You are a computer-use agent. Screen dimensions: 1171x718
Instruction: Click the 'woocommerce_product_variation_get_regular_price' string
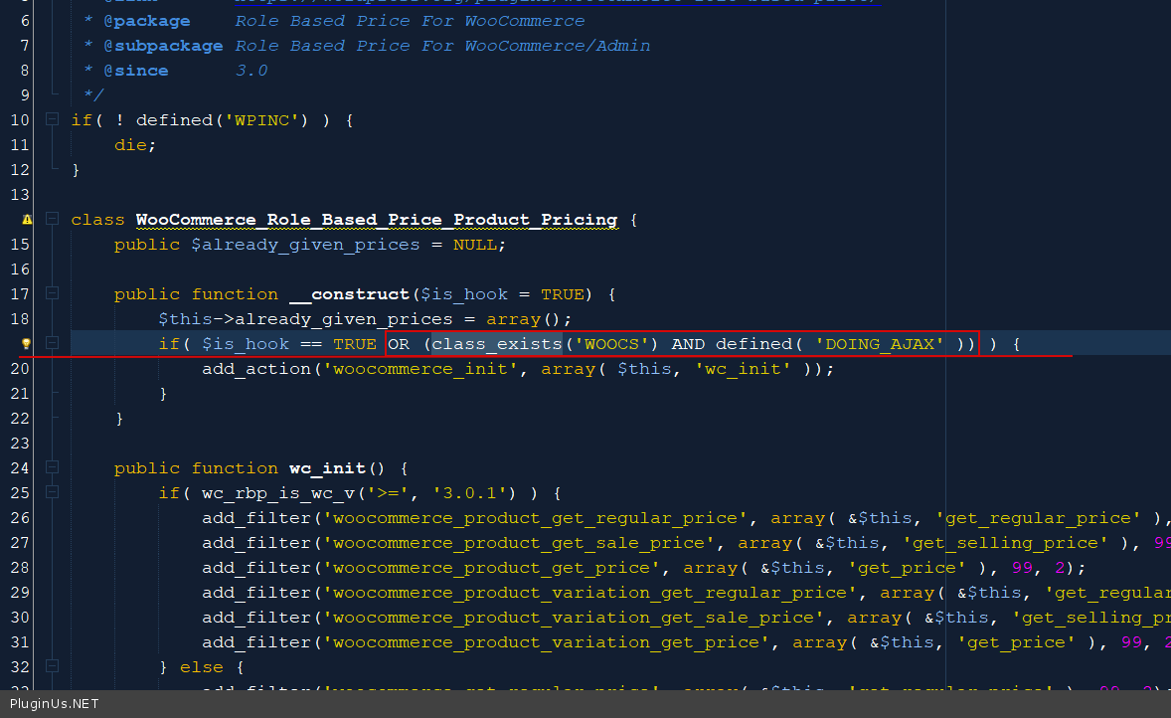click(x=590, y=594)
